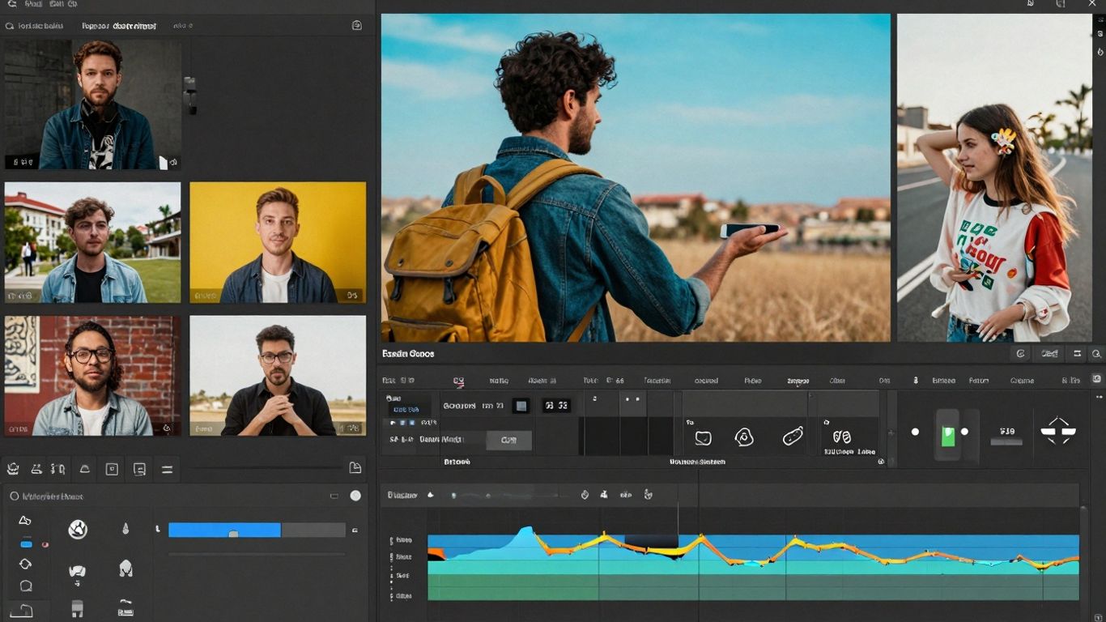Open the swatch dropdown next to the frame counter
Viewport: 1106px width, 622px height.
coord(521,406)
